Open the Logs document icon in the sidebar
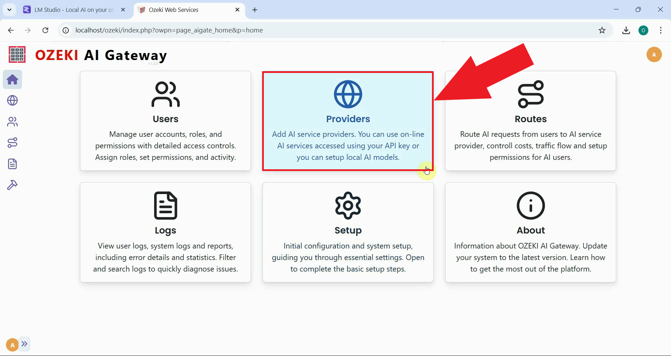The image size is (671, 356). tap(12, 164)
